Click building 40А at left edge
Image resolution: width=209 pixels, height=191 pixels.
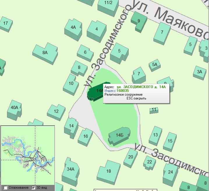pos(14,108)
